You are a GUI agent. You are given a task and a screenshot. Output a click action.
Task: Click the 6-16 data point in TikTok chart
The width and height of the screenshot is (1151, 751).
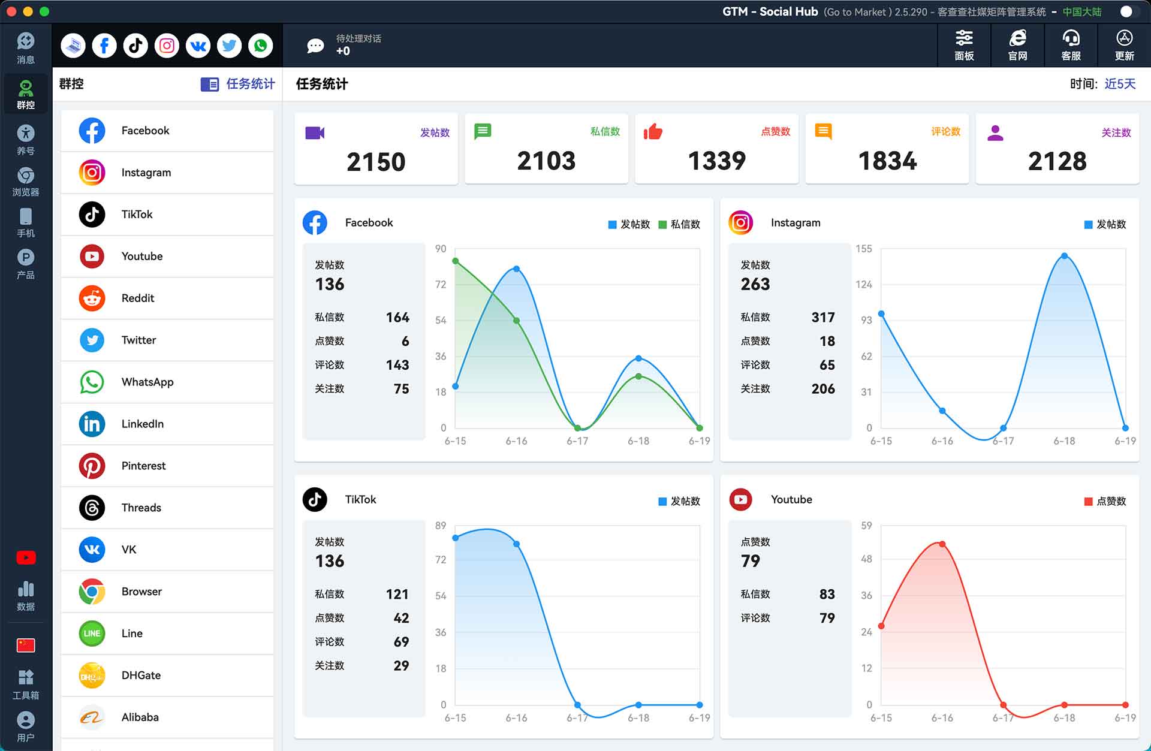pyautogui.click(x=517, y=544)
